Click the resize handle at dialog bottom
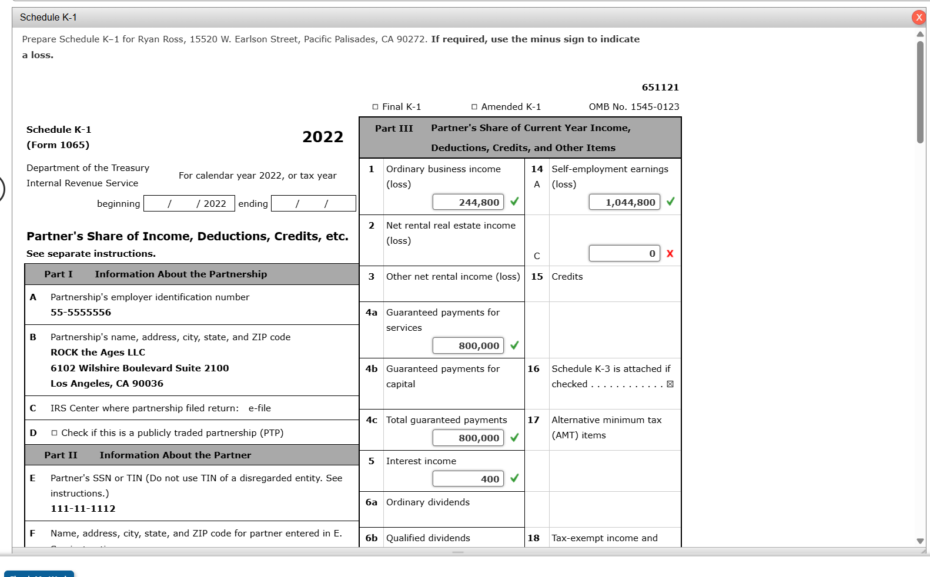The image size is (930, 577). (x=458, y=552)
